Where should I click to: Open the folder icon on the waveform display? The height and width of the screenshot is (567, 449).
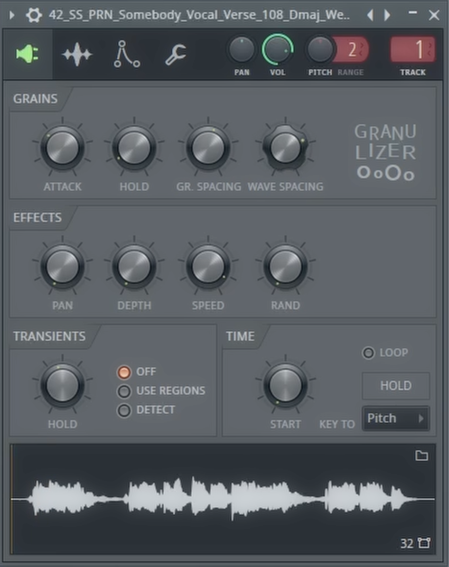tap(422, 456)
